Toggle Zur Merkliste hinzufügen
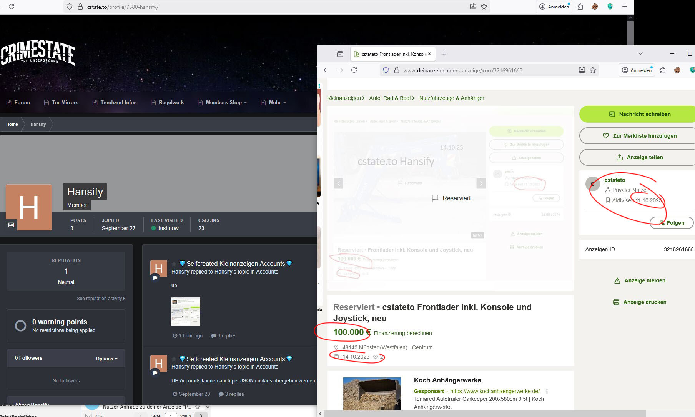This screenshot has width=695, height=417. pyautogui.click(x=637, y=136)
